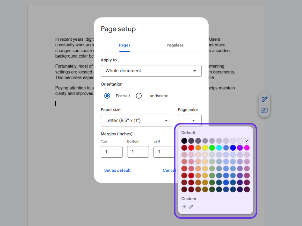Open the Paper size dropdown

137,121
